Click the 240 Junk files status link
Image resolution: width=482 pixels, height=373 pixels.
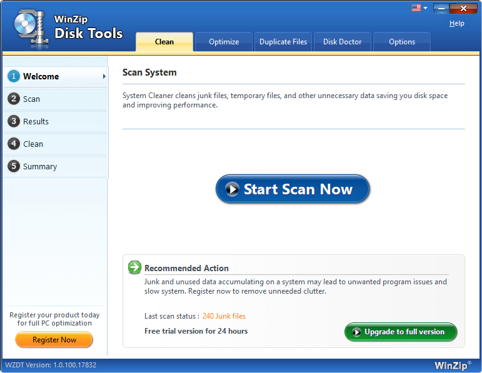[224, 316]
